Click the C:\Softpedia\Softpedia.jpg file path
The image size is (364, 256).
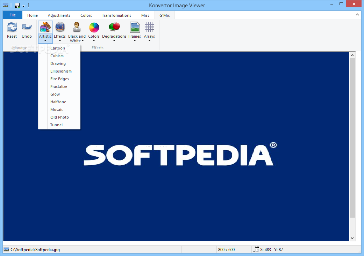35,249
